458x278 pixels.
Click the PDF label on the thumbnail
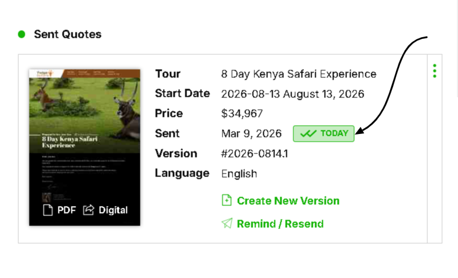66,210
